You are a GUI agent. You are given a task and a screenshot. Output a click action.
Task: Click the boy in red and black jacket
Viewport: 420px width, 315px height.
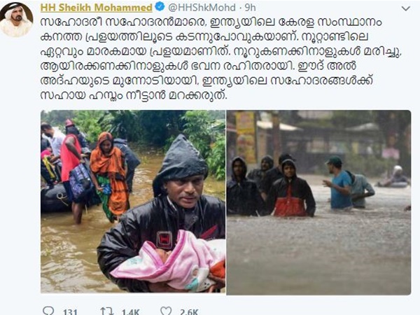click(x=291, y=188)
